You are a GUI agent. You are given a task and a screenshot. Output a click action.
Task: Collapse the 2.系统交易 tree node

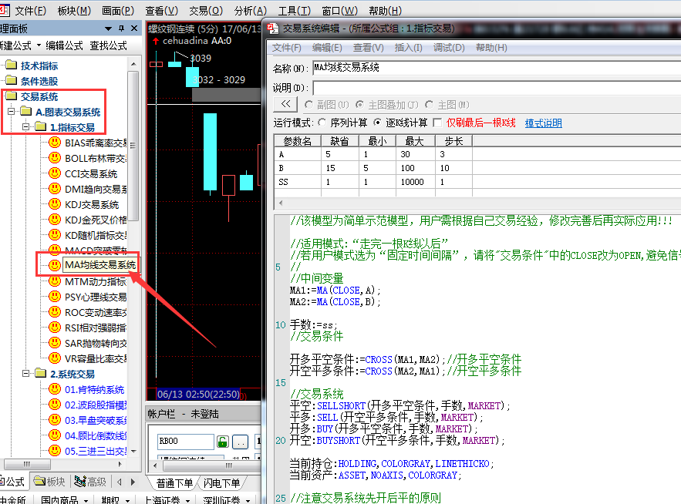pos(26,373)
